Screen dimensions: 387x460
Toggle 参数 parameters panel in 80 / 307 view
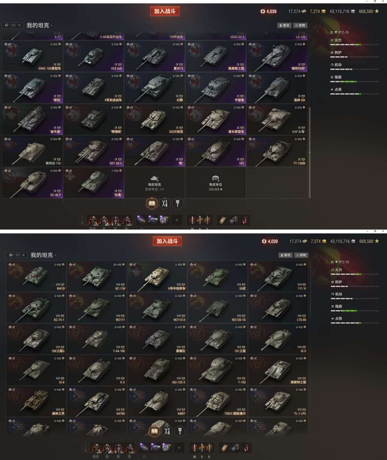pos(301,255)
